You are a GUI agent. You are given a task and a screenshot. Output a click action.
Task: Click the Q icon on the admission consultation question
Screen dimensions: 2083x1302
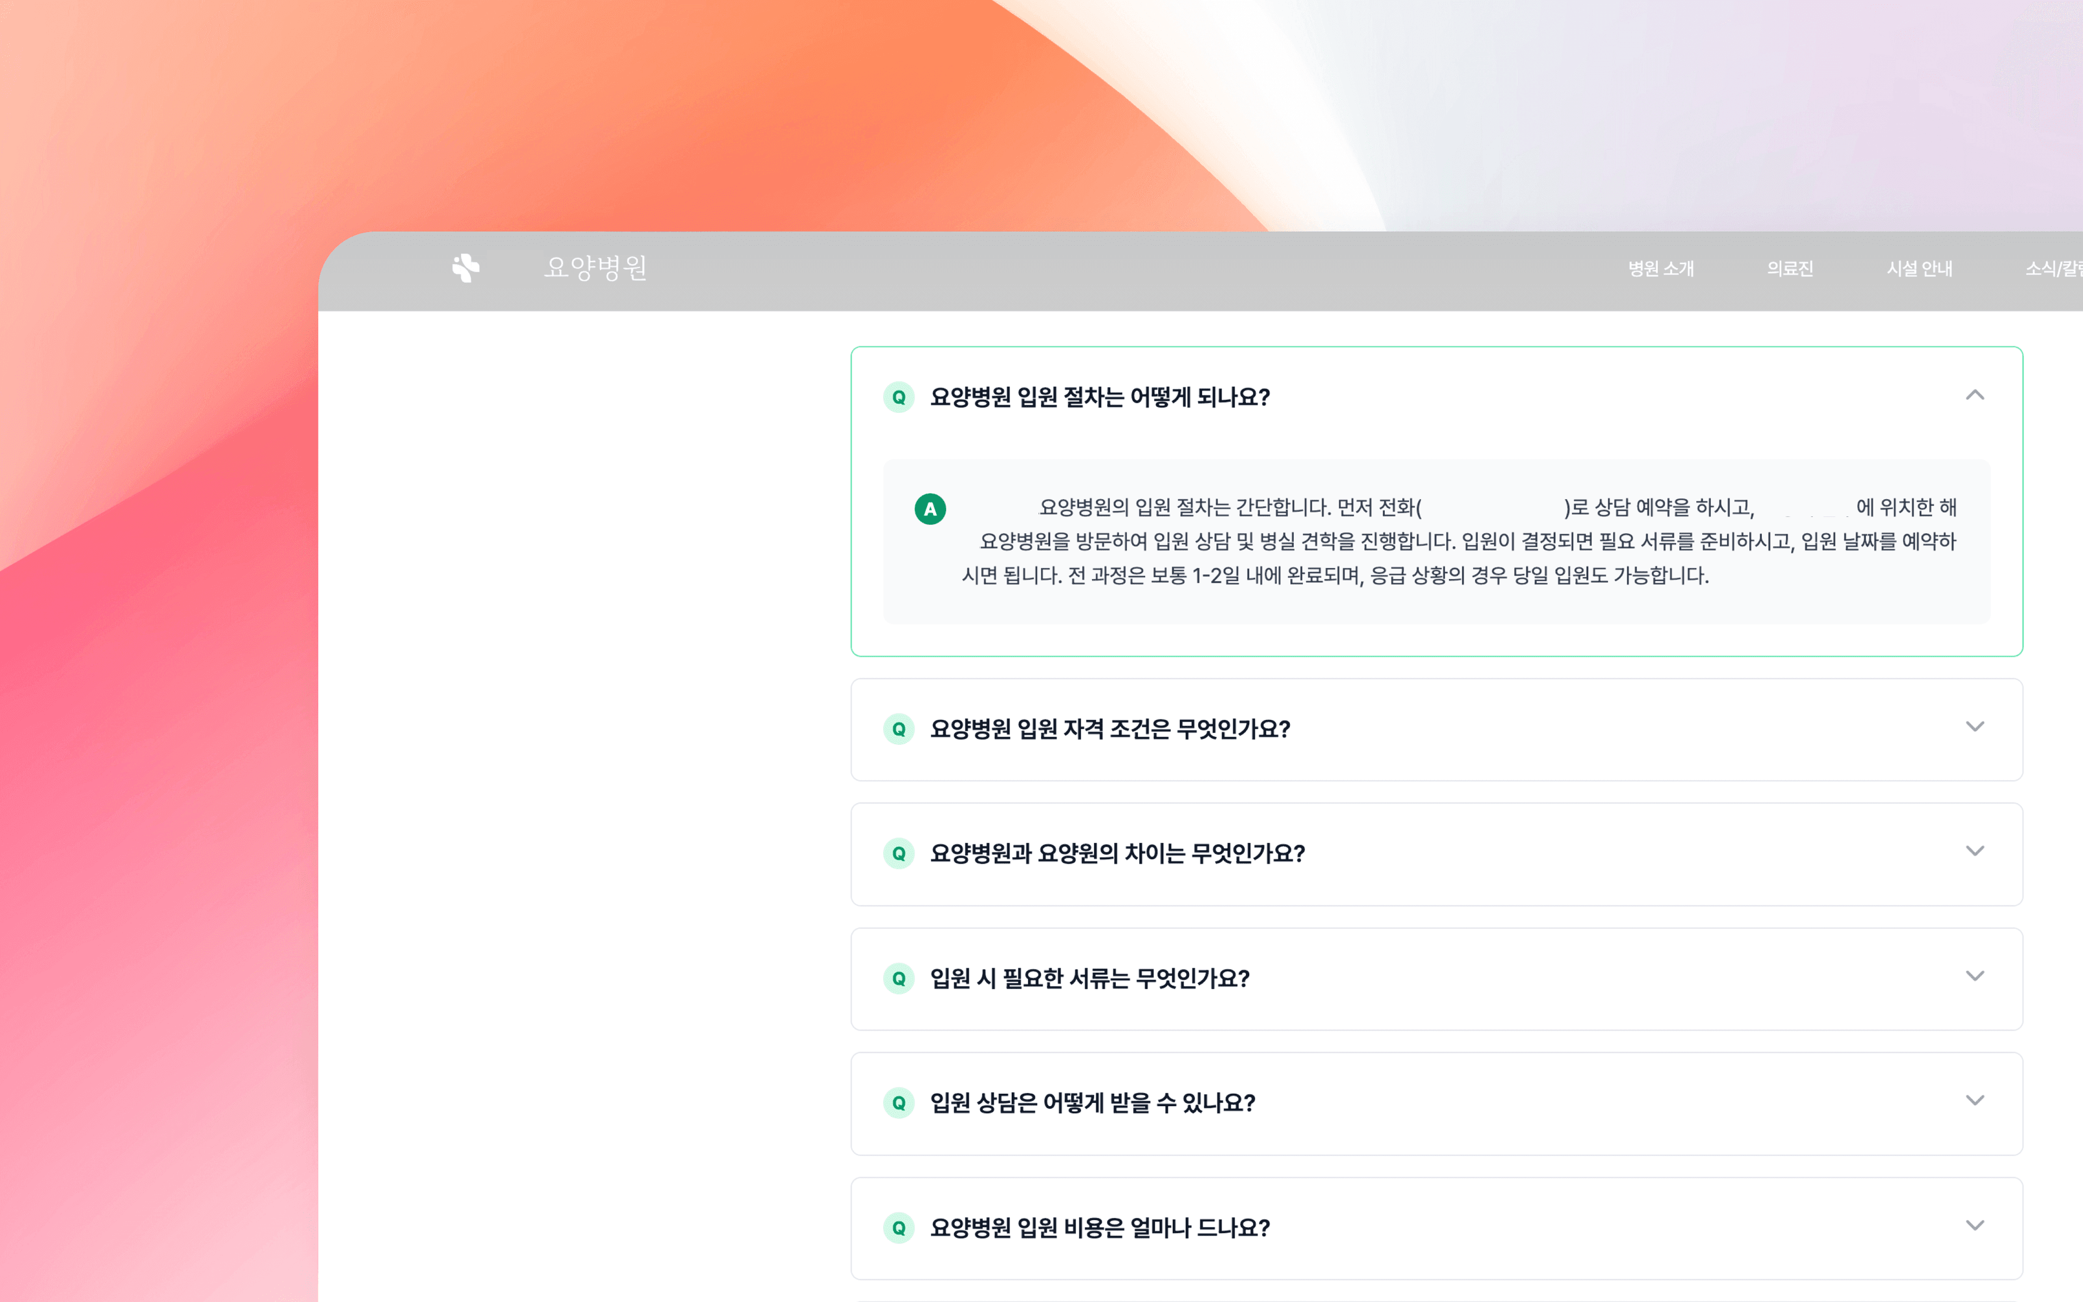899,1104
